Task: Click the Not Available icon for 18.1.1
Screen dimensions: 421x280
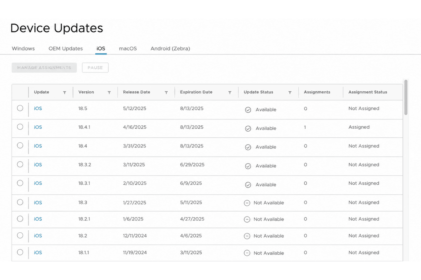Action: pyautogui.click(x=247, y=253)
